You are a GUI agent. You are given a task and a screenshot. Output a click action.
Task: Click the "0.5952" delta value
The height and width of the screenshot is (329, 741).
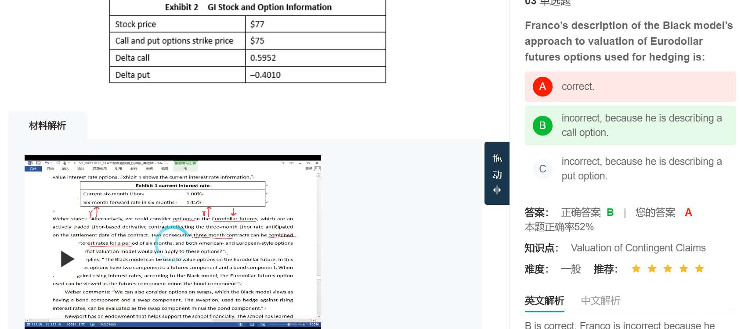tap(315, 58)
